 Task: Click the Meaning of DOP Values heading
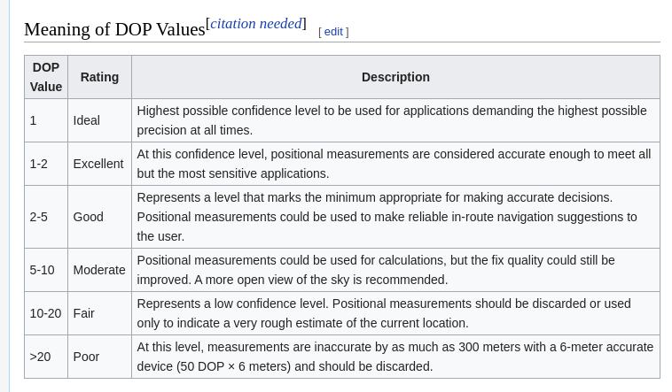coord(114,29)
